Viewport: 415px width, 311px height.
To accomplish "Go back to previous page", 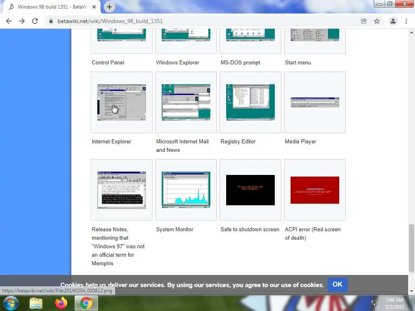I will [x=9, y=21].
